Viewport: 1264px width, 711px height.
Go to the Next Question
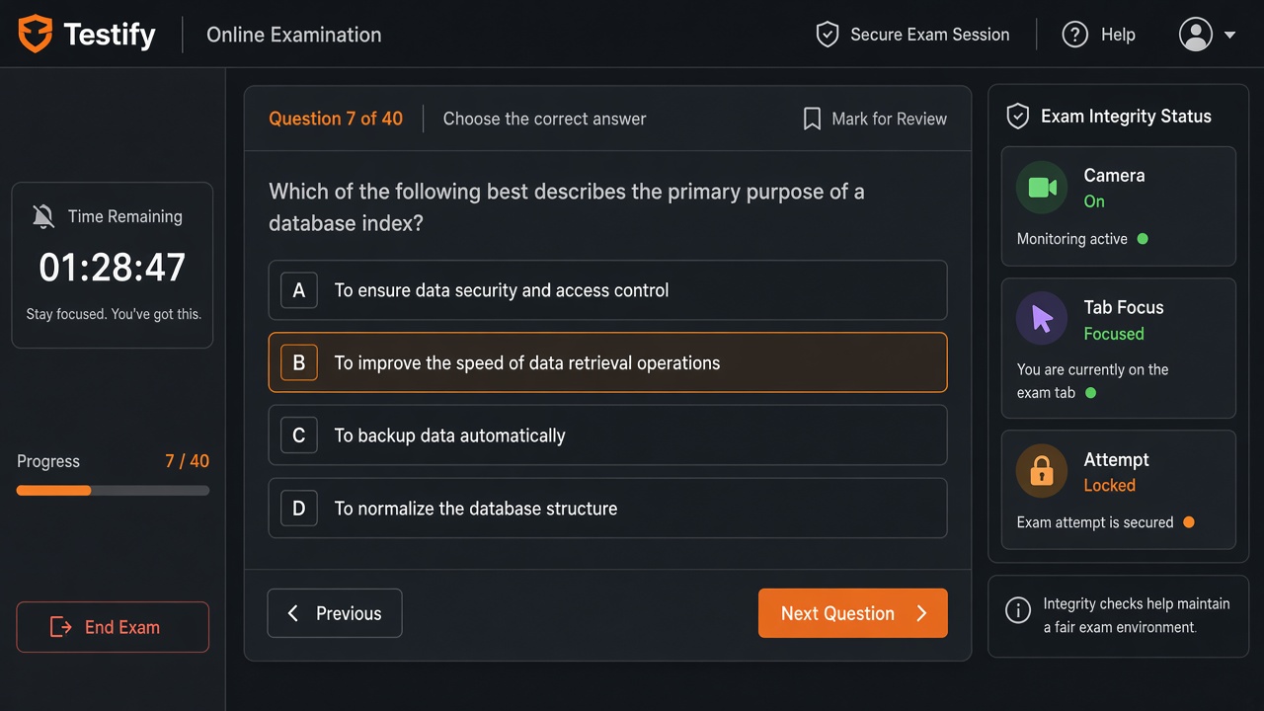tap(853, 613)
